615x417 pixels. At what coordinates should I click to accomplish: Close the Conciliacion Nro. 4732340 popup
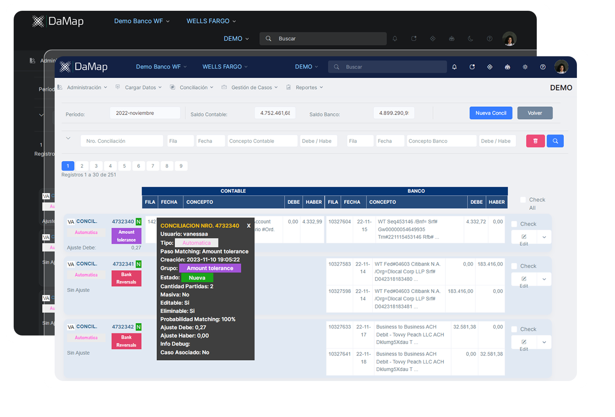(248, 226)
